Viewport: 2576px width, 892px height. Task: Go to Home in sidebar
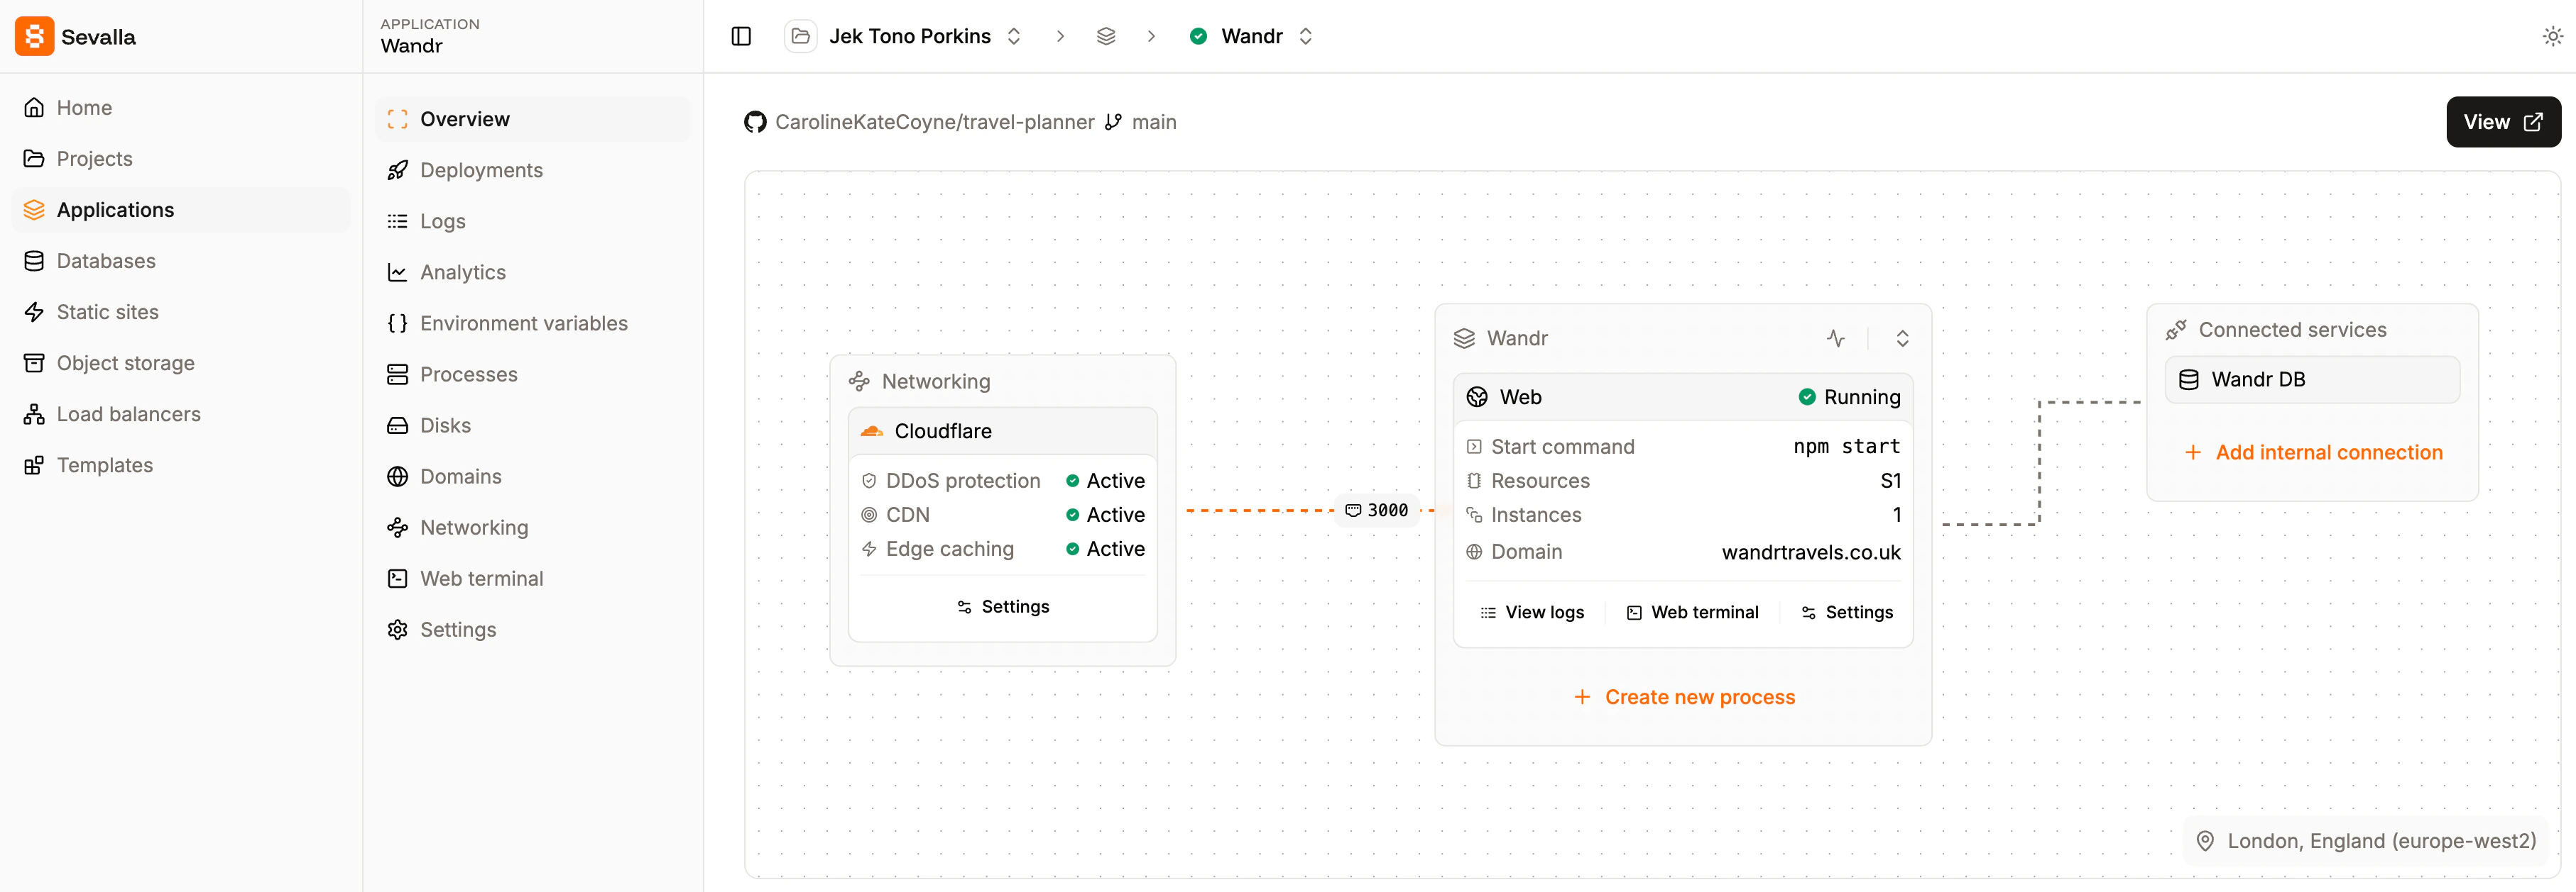click(180, 108)
